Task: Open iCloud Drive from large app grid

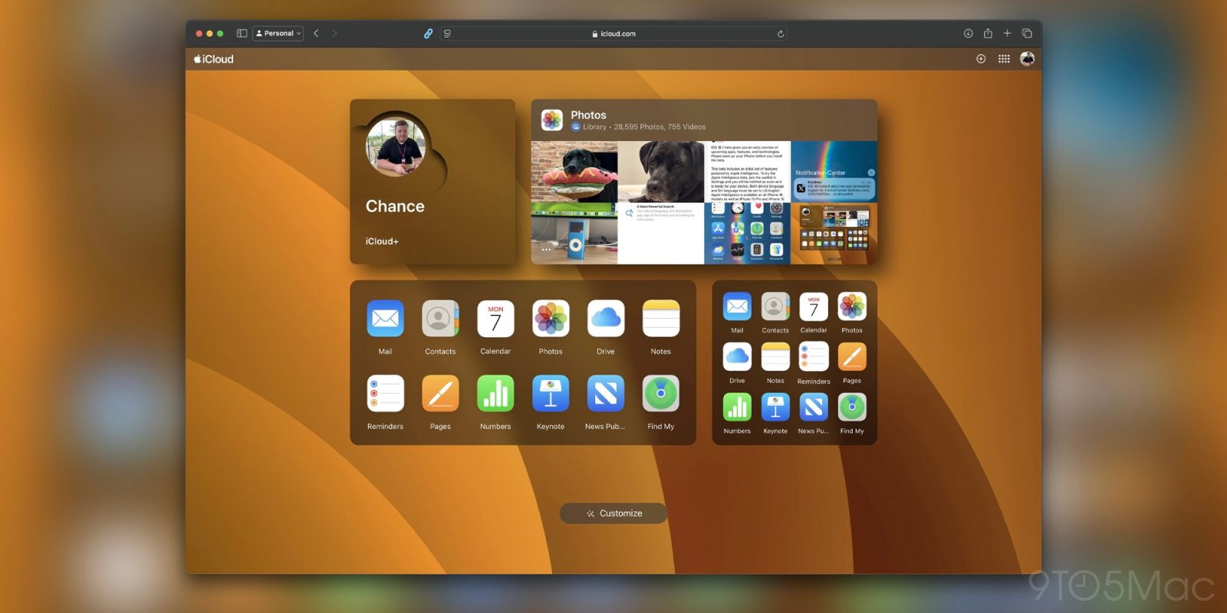Action: (606, 319)
